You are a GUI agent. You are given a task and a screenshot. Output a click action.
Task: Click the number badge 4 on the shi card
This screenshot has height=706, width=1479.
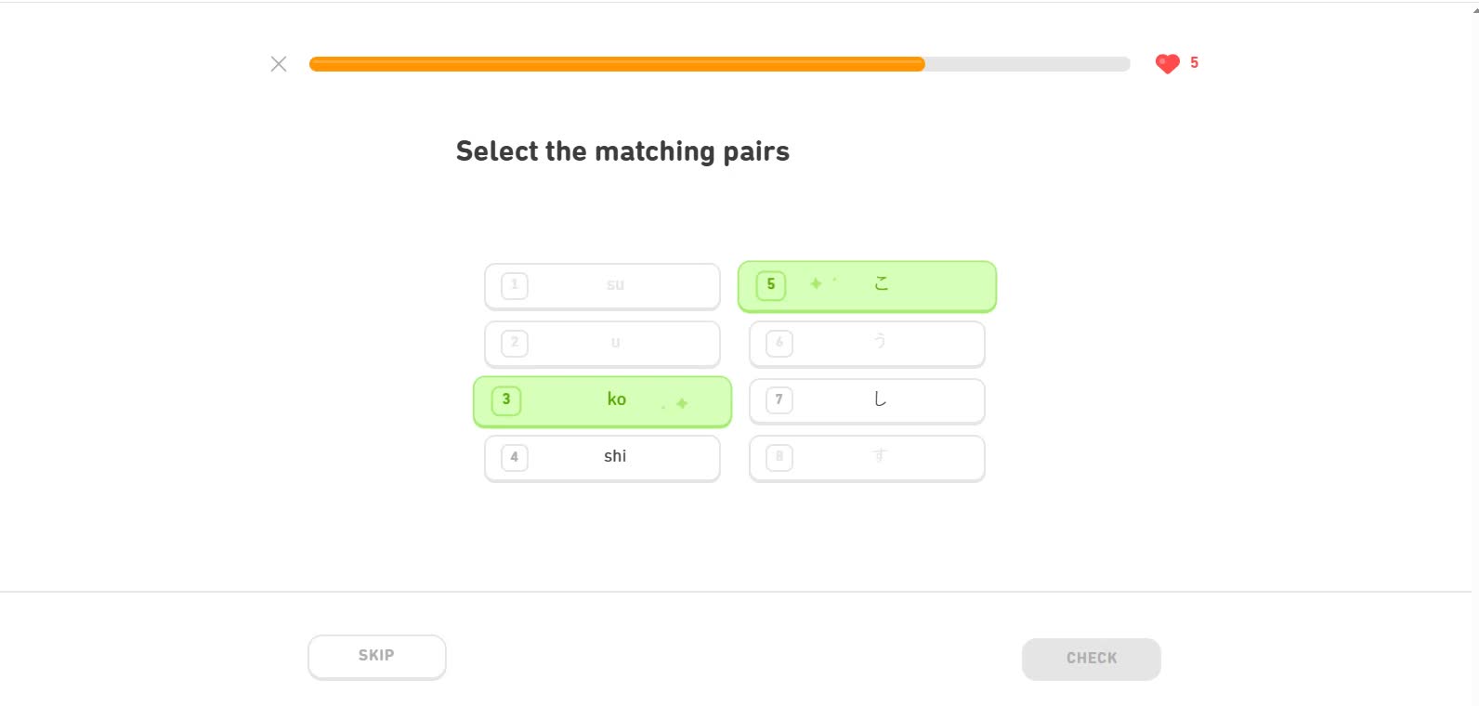[x=514, y=456]
